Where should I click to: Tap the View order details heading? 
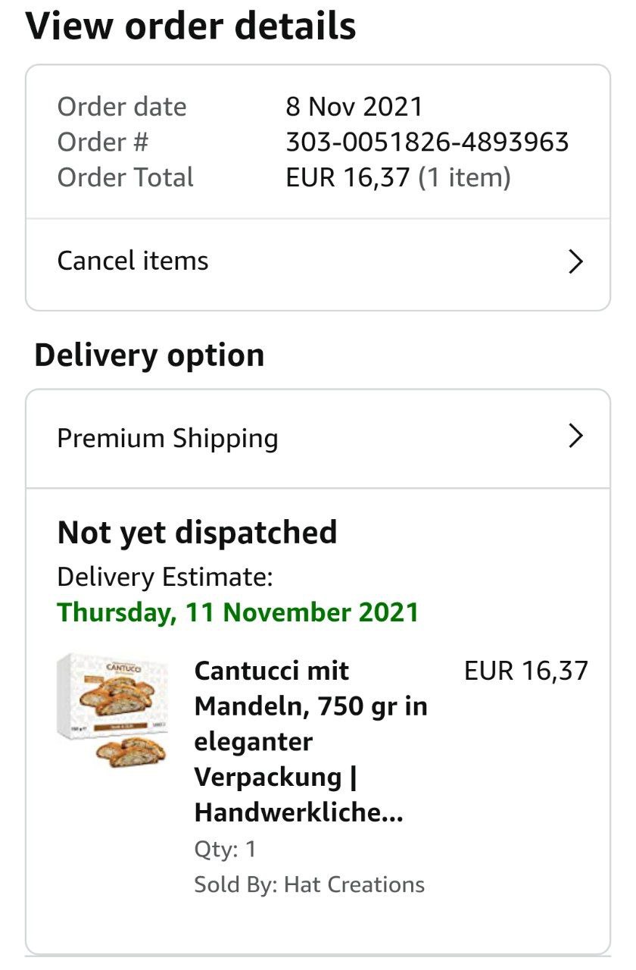coord(191,27)
